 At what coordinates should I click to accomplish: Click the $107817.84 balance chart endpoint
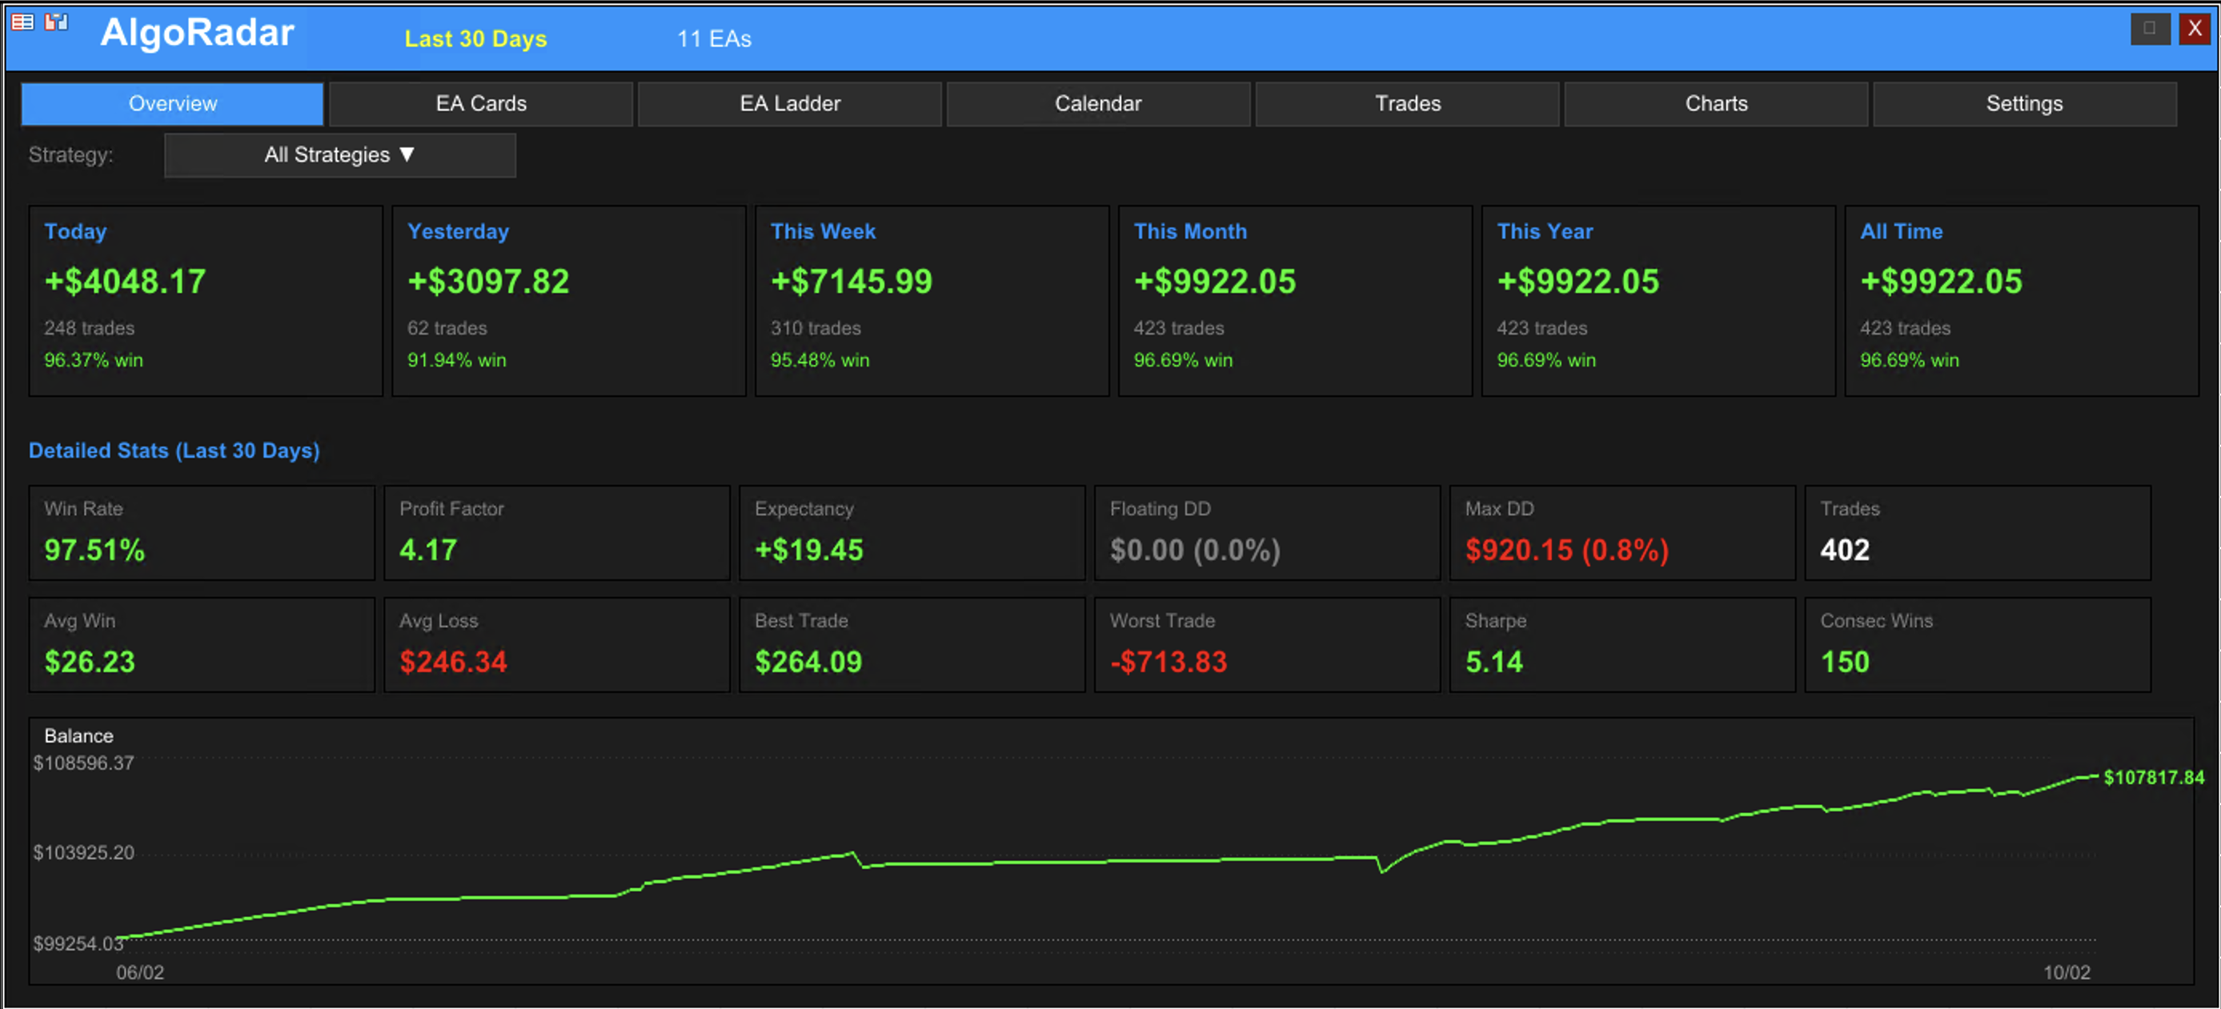click(x=2152, y=777)
